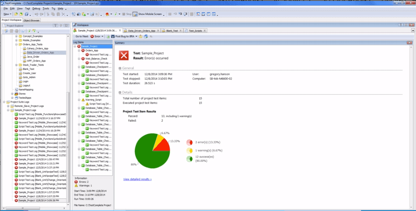416x211 pixels.
Task: Click the 2 error(s) legend chart icon
Action: [x=189, y=142]
